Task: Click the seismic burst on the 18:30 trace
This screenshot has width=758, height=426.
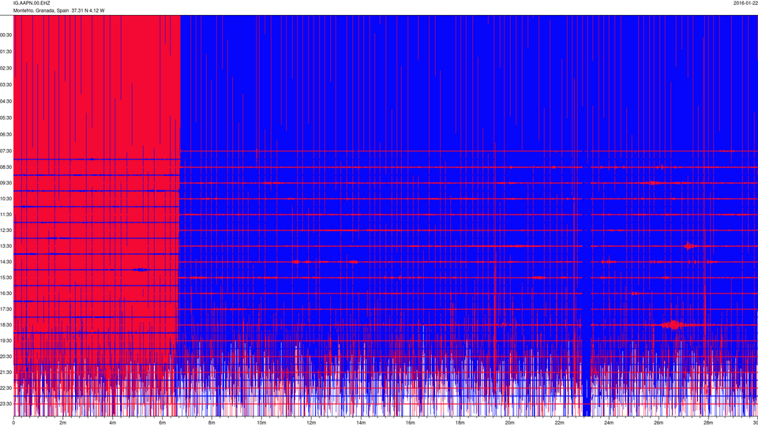Action: [x=673, y=324]
